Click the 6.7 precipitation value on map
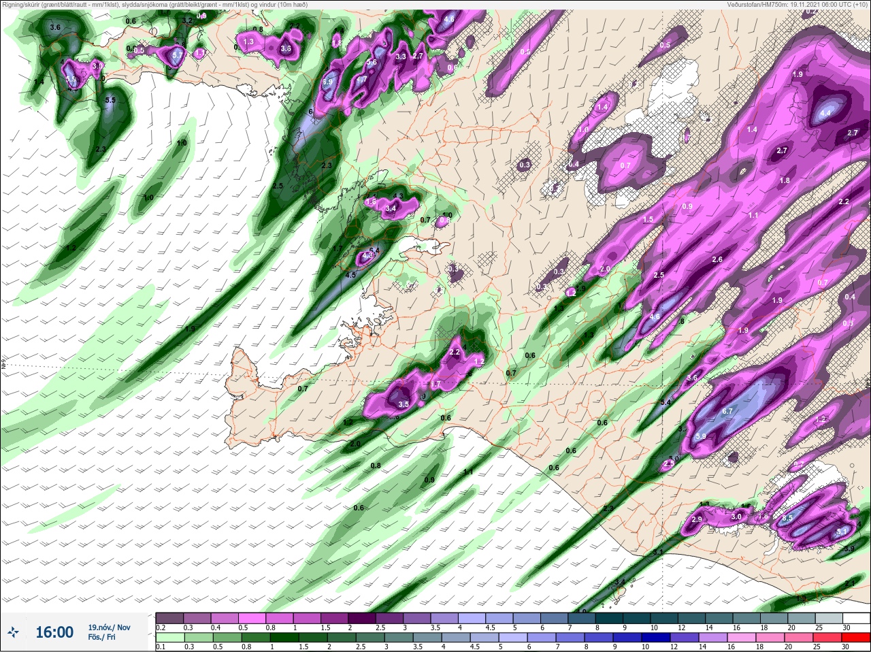The image size is (871, 652). click(727, 411)
